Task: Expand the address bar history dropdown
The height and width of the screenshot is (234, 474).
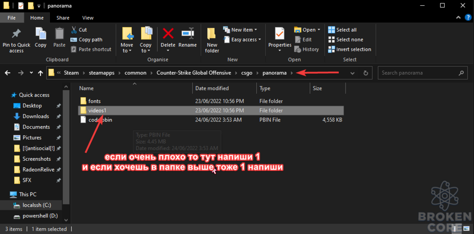Action: [x=352, y=73]
